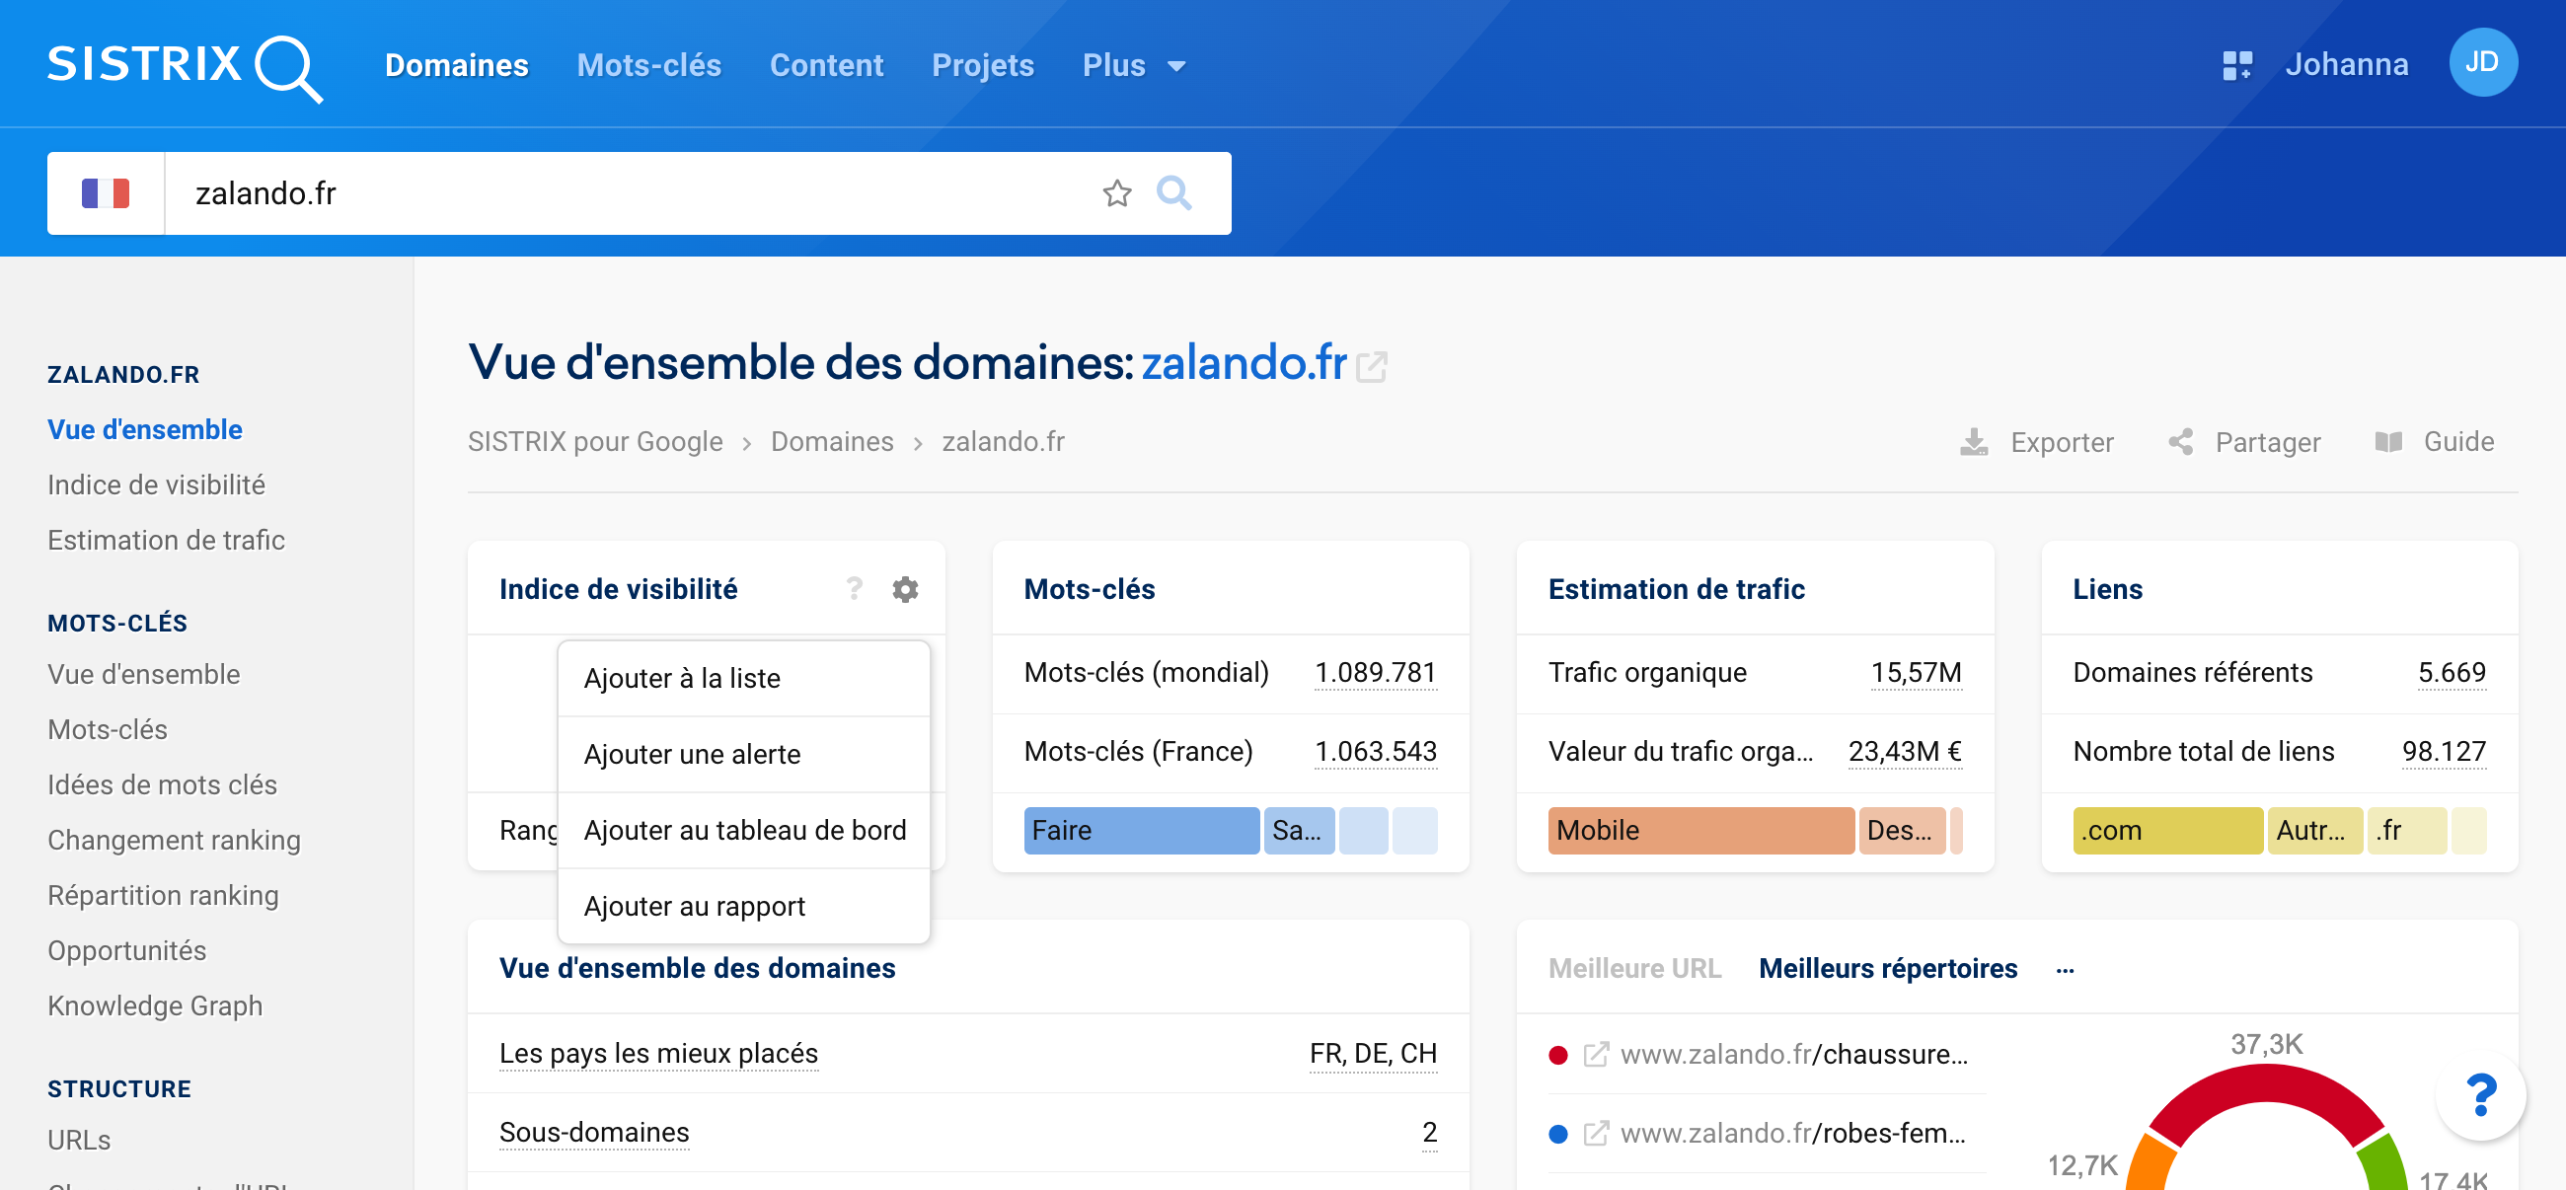This screenshot has width=2566, height=1190.
Task: Click the search magnifier icon
Action: tap(1173, 193)
